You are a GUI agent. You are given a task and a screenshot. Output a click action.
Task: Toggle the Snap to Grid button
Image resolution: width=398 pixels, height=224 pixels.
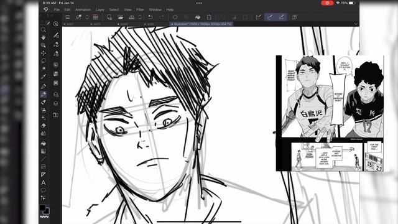pos(282,17)
